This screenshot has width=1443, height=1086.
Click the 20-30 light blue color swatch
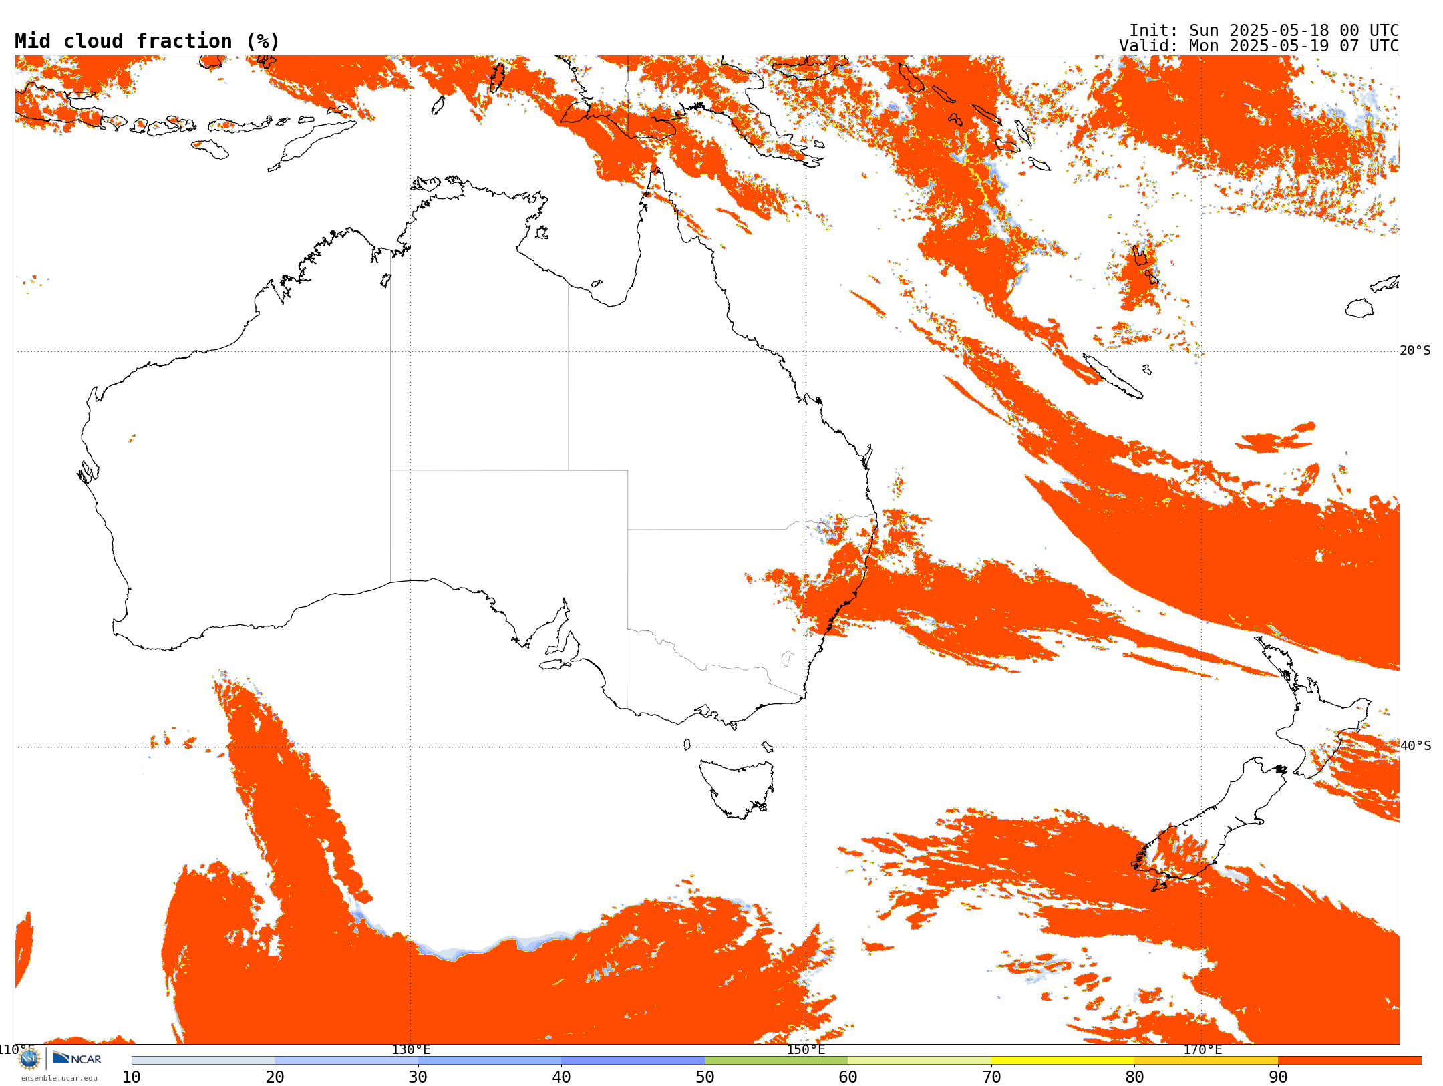[346, 1061]
